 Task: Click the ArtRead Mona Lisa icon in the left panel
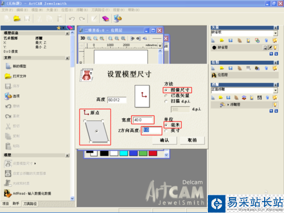click(x=7, y=193)
